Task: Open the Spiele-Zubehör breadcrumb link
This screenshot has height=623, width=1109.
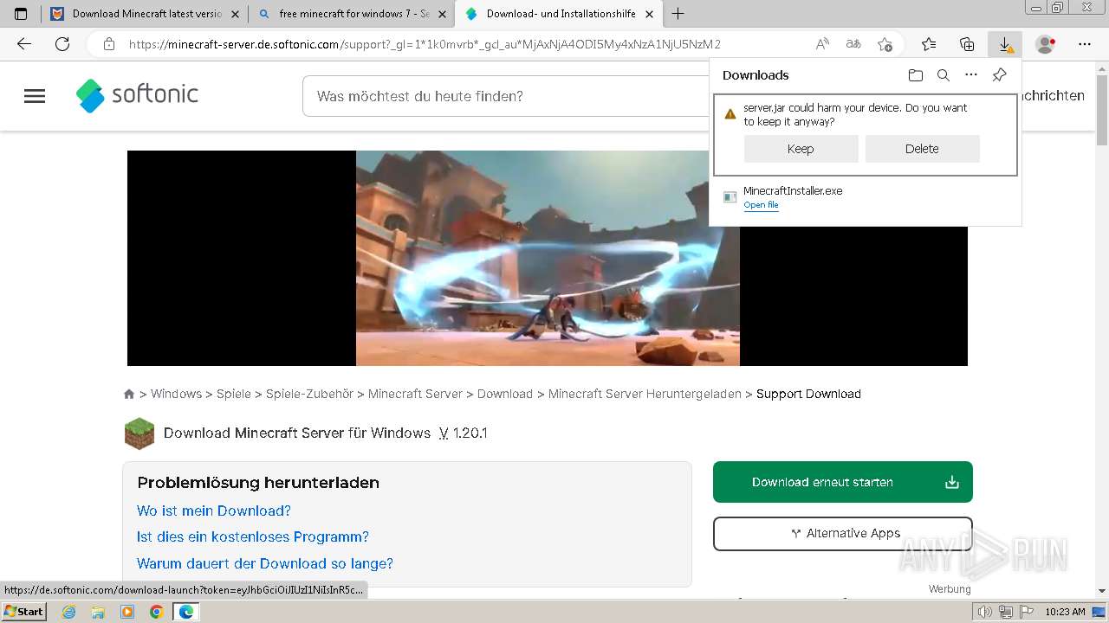Action: click(309, 394)
